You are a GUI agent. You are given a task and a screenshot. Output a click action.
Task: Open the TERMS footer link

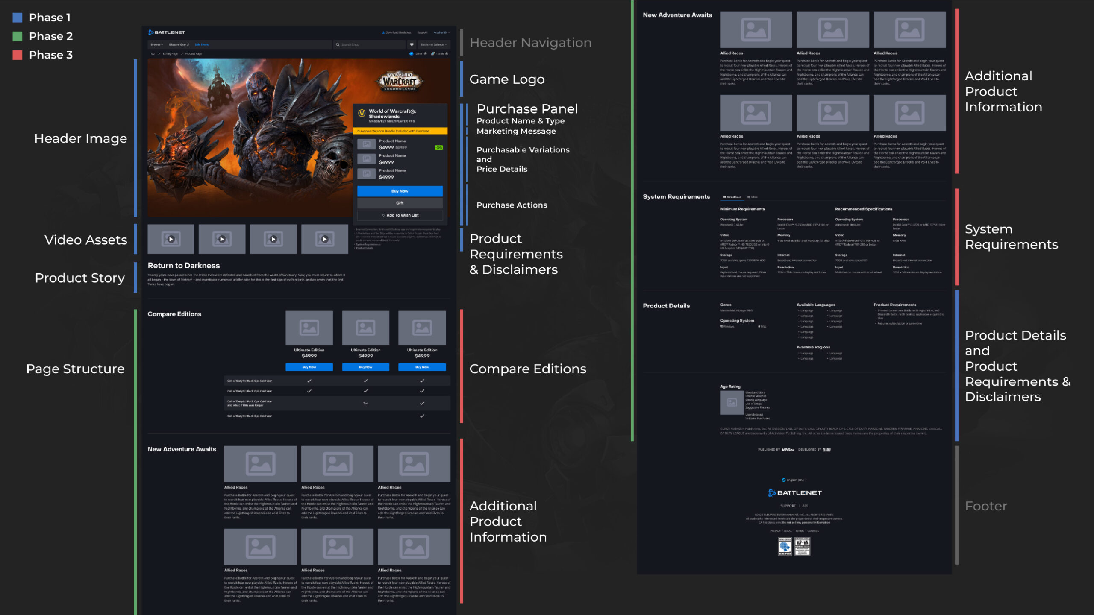[800, 531]
